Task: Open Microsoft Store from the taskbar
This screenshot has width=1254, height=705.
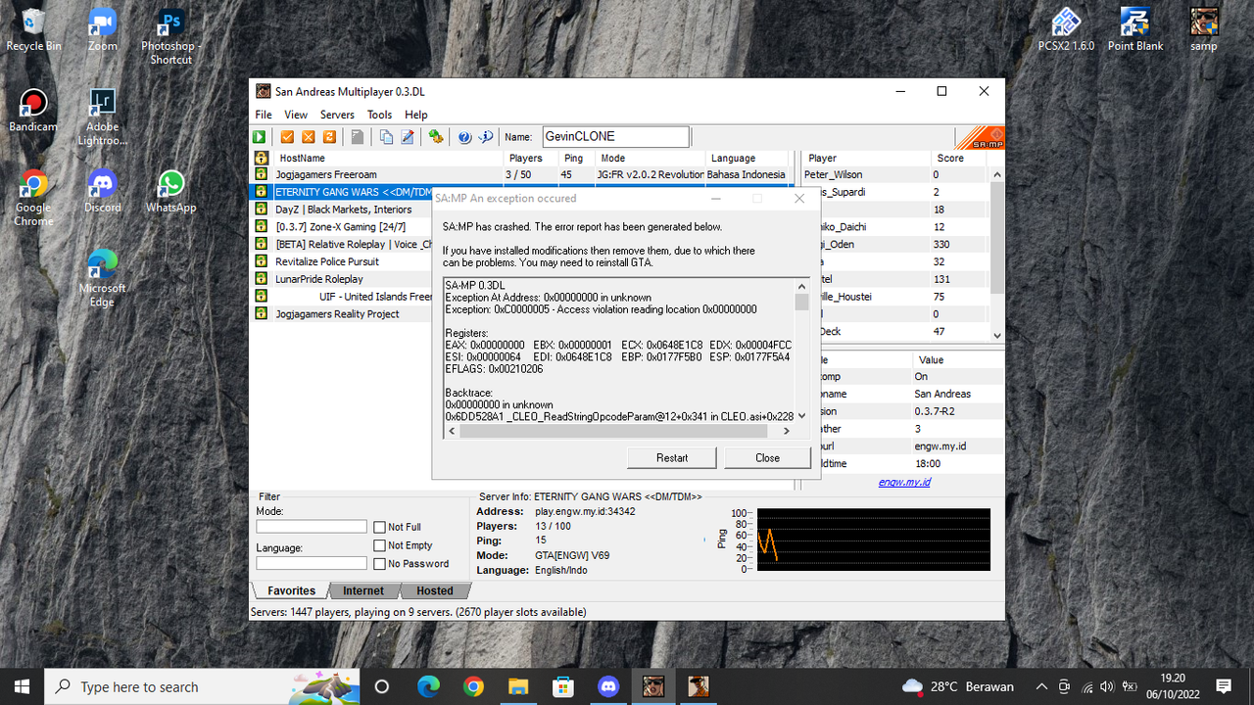Action: (562, 685)
